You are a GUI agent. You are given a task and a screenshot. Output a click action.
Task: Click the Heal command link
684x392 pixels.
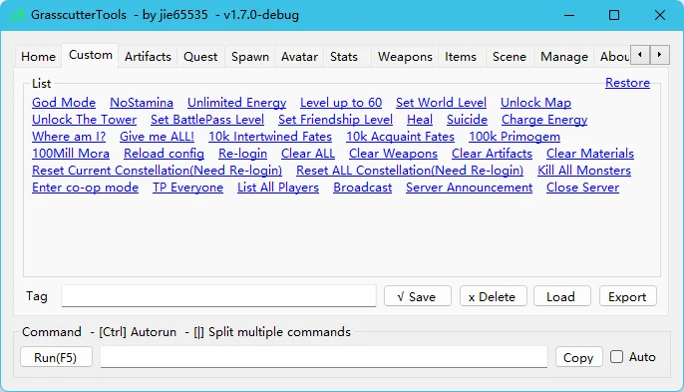pyautogui.click(x=420, y=119)
